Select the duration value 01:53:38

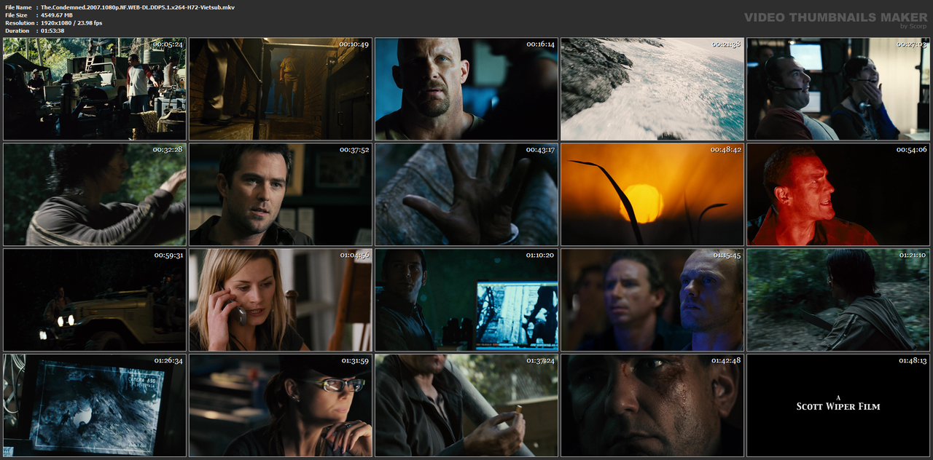[52, 31]
